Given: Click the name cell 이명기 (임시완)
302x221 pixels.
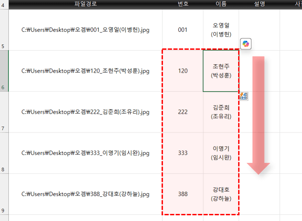Looking at the screenshot, I should pos(221,153).
